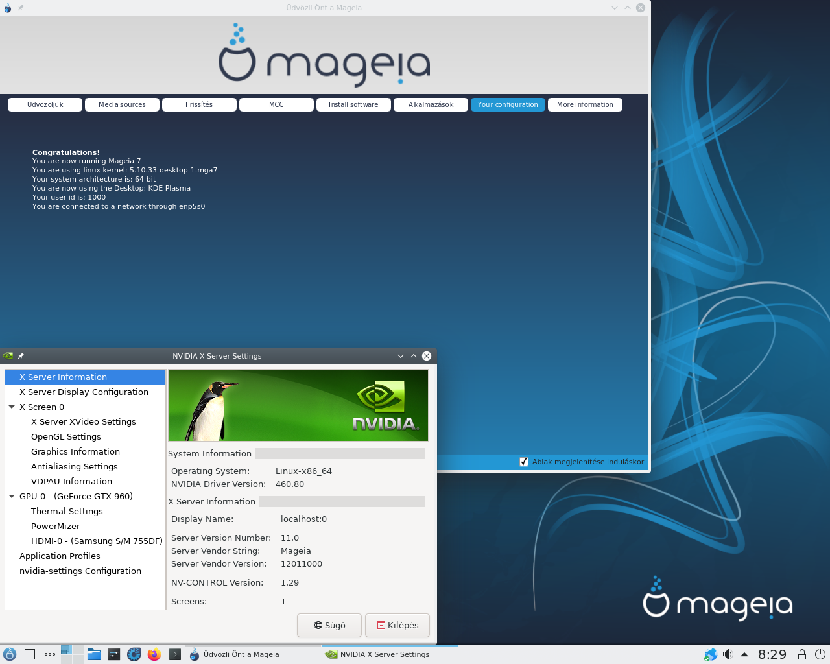830x664 pixels.
Task: Open the Media sources tab
Action: tap(122, 104)
